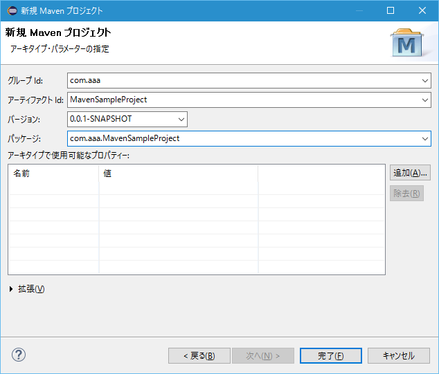Finish the wizard with 完了(F)
This screenshot has height=374, width=439.
click(331, 356)
